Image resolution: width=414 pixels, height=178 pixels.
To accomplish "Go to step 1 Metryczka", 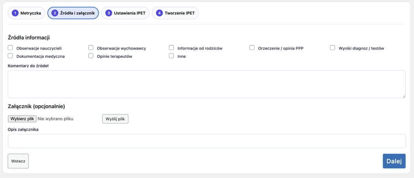I will coord(27,13).
